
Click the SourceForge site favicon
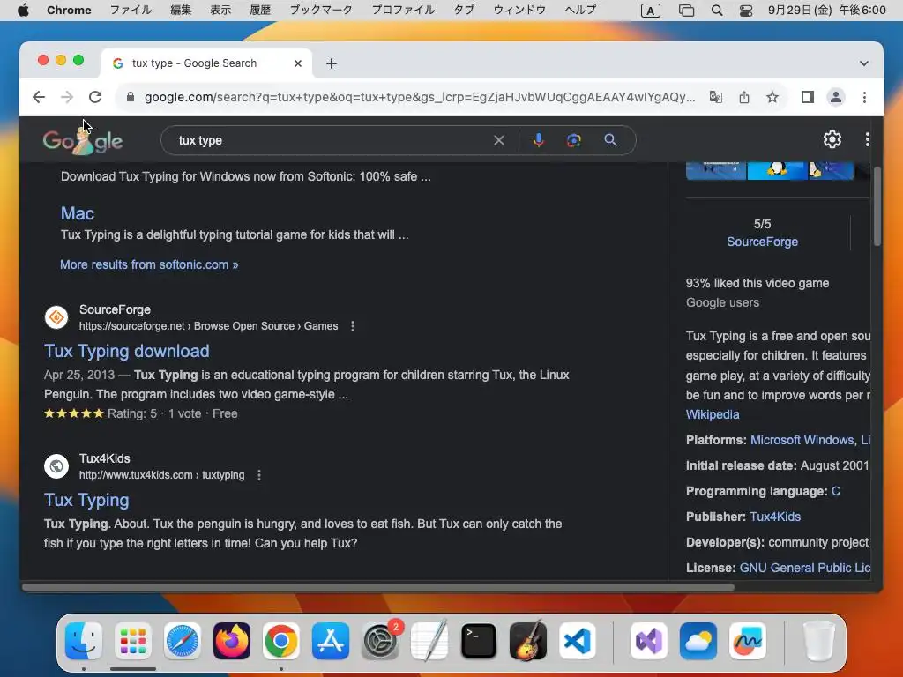click(56, 317)
